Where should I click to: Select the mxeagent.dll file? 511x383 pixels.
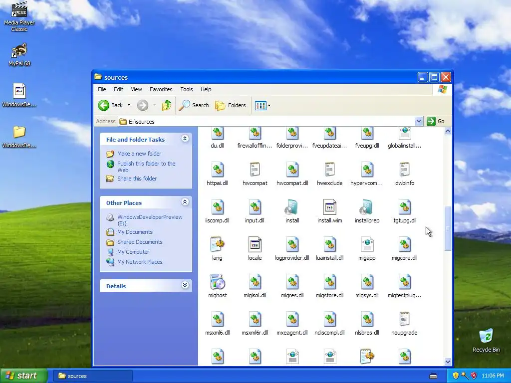[292, 324]
